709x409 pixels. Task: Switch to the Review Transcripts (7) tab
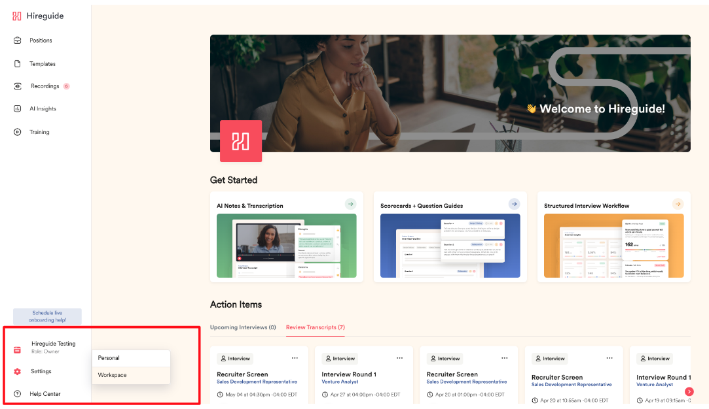[315, 327]
